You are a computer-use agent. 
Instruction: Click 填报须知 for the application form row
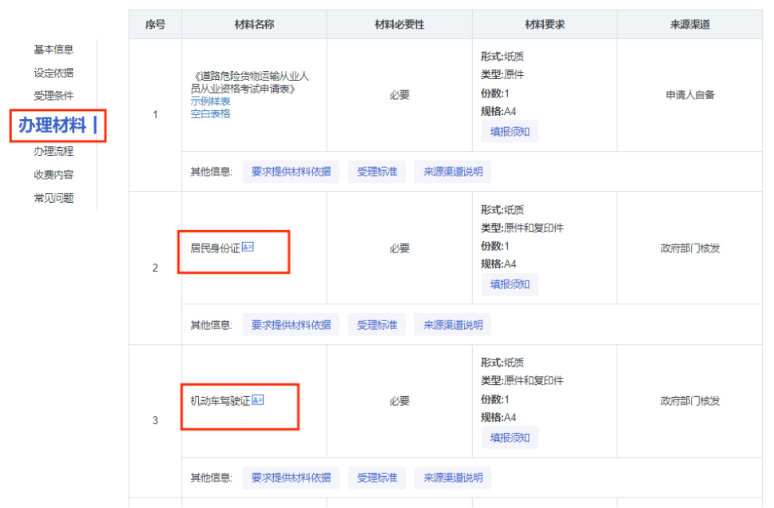[510, 132]
